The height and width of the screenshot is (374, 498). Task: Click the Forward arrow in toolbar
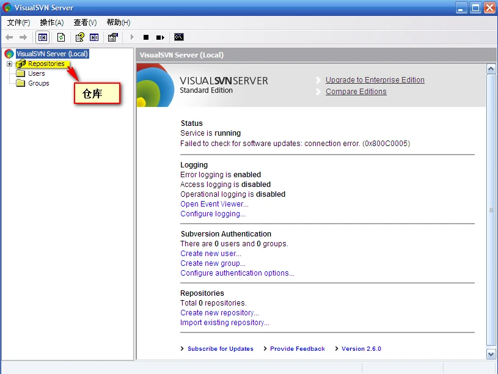tap(23, 37)
